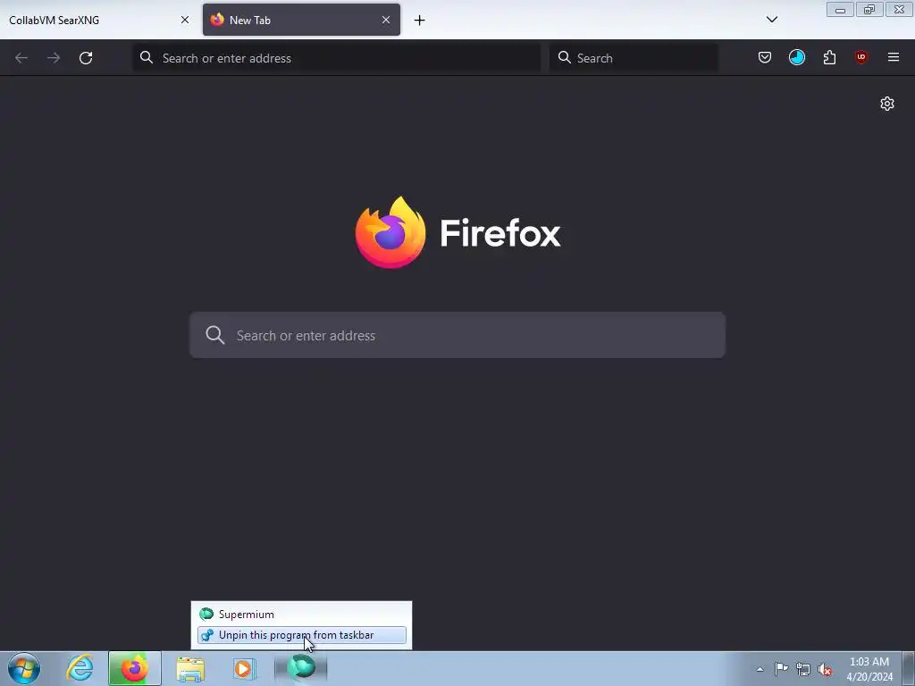Focus the address bar in toolbar
This screenshot has height=686, width=915.
[337, 58]
